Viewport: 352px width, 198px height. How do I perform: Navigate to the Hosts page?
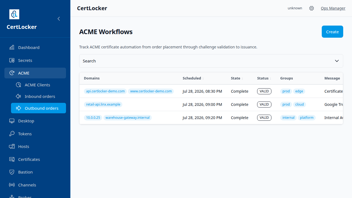tap(35, 146)
